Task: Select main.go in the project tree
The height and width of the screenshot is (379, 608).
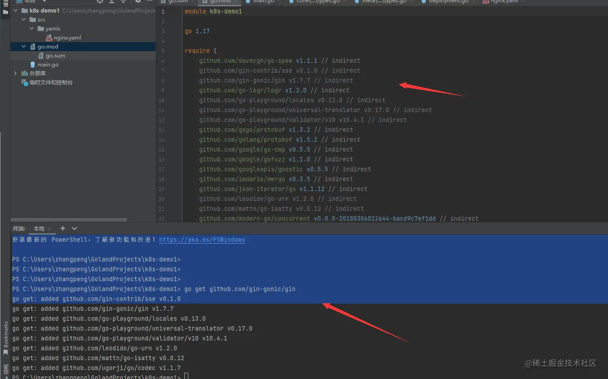Action: coord(48,65)
